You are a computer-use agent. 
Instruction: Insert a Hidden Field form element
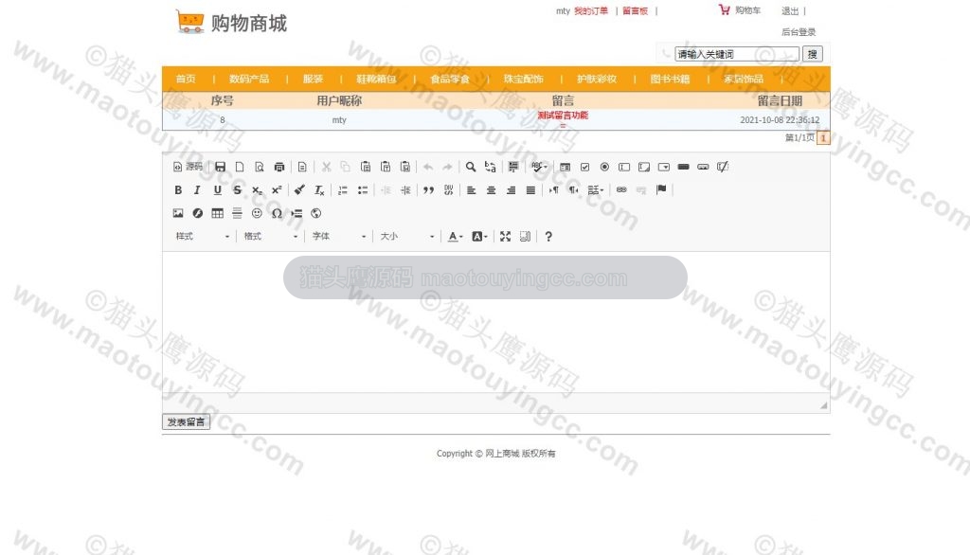click(x=723, y=167)
